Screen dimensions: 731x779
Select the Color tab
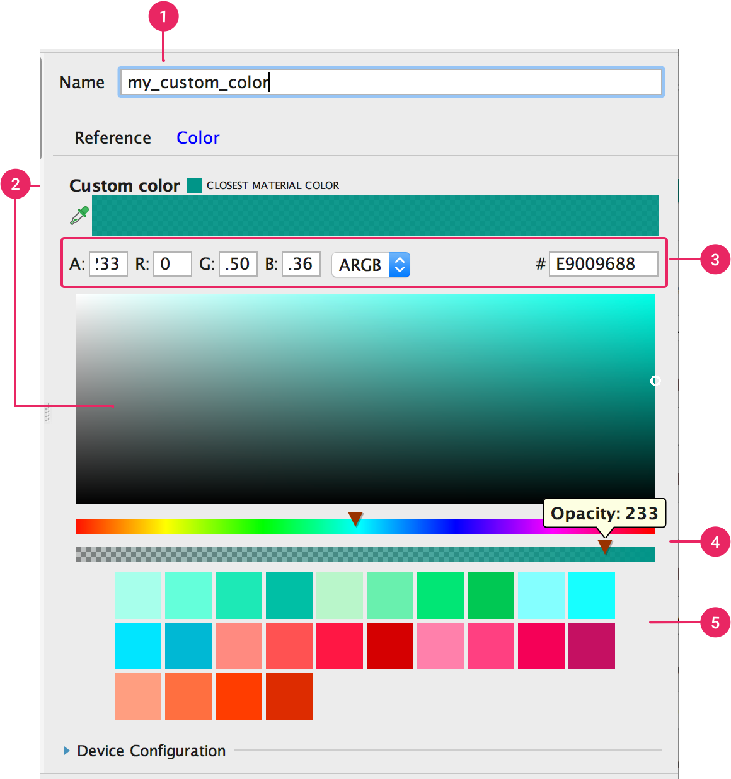click(198, 137)
